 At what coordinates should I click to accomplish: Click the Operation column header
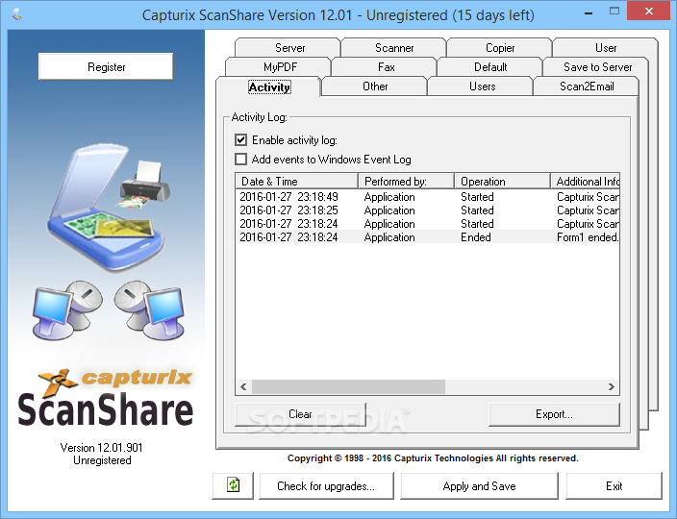[x=503, y=182]
